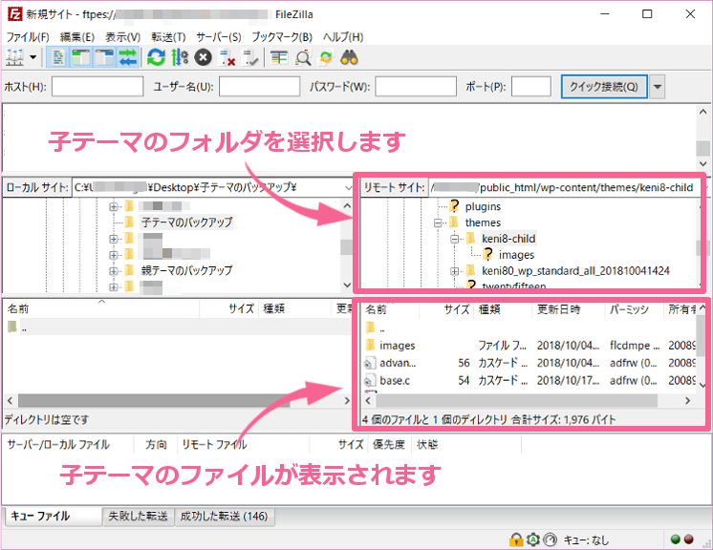Open the Site Manager icon
The image size is (713, 550).
[x=15, y=57]
